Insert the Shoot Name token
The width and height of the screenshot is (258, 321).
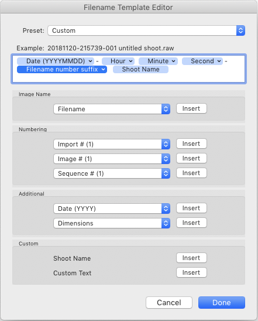(x=191, y=258)
